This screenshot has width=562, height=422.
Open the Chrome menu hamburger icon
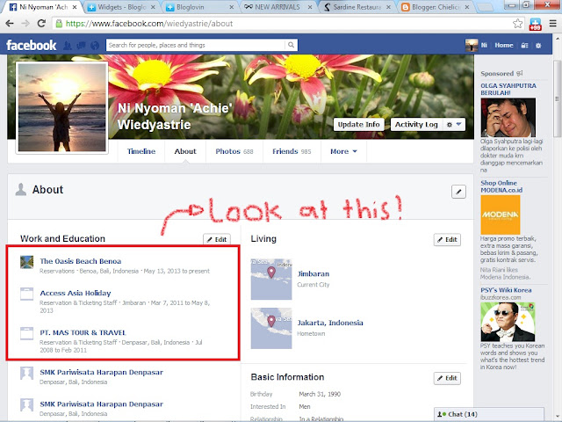[552, 24]
